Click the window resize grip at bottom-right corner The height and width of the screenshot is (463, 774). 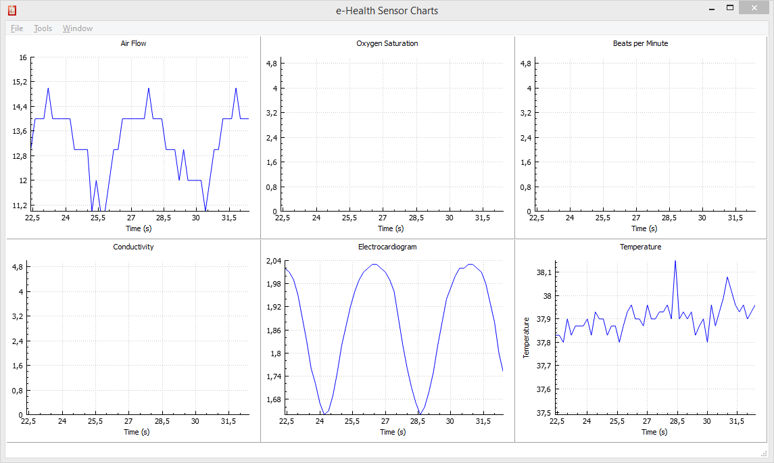pyautogui.click(x=765, y=454)
